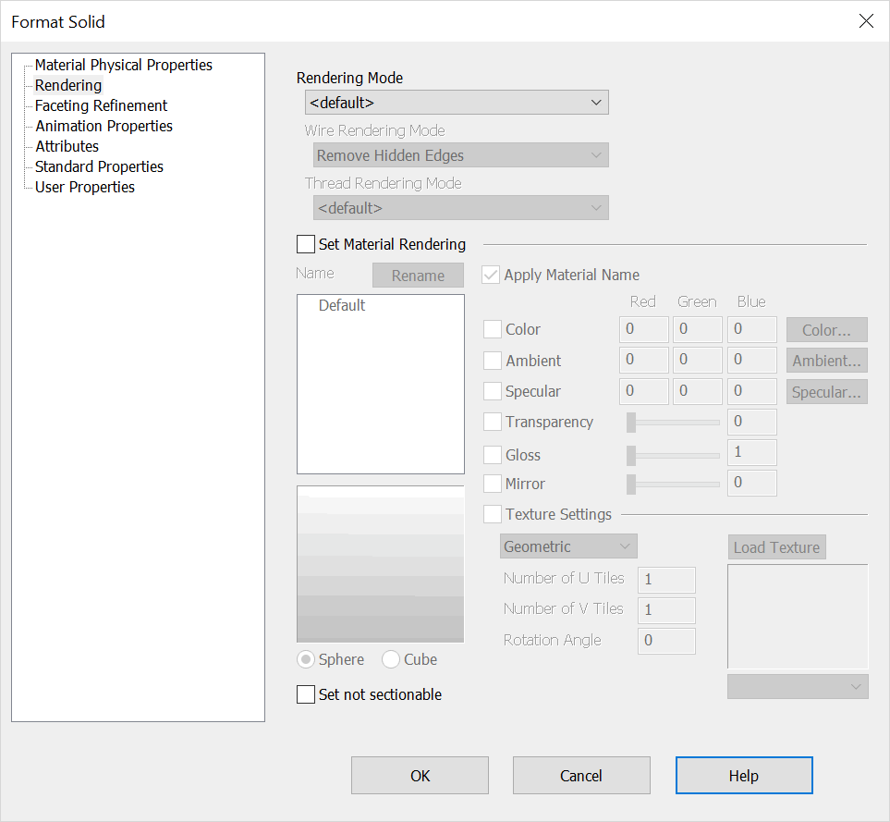
Task: Click the Rotation Angle input field
Action: coord(665,641)
